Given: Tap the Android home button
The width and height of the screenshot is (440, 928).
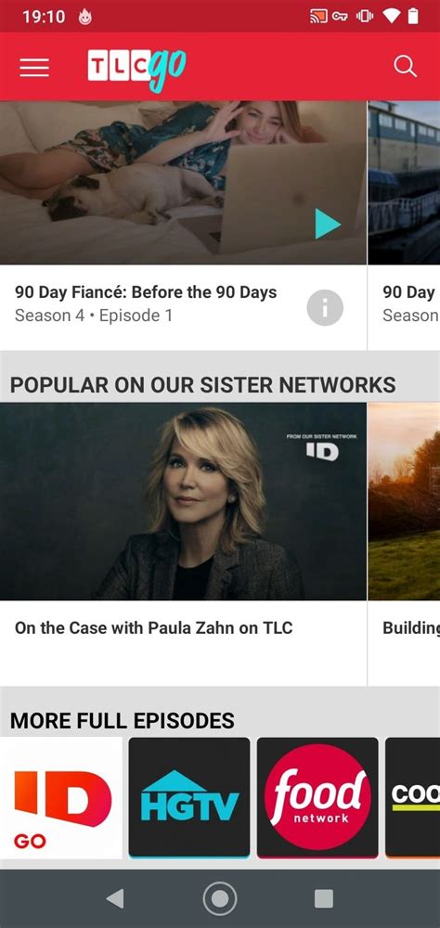Looking at the screenshot, I should click(x=220, y=899).
